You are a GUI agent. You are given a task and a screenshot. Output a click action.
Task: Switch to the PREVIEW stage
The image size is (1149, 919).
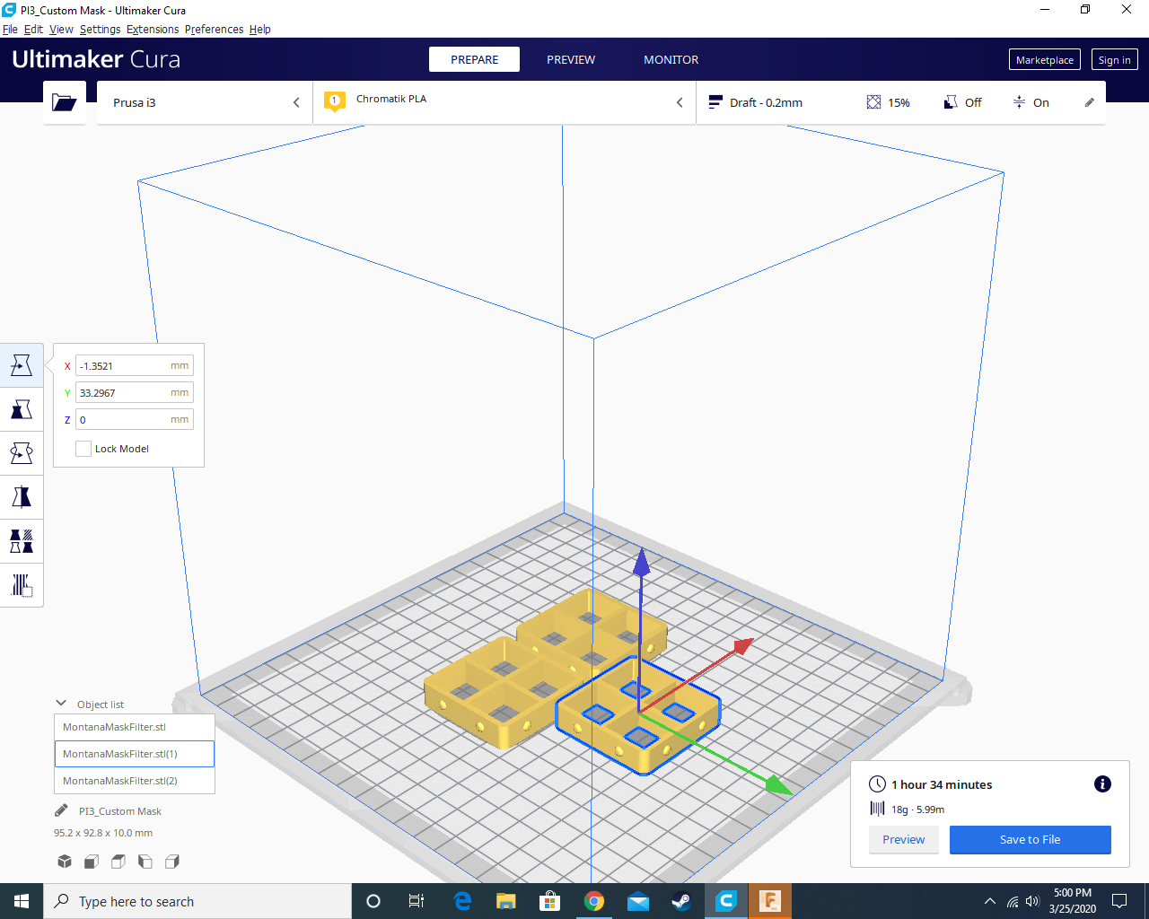tap(571, 59)
